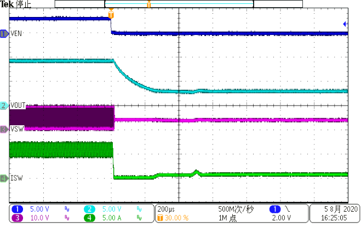Viewport: 361px width, 233px height.
Task: Click the VOUT channel 2 ground marker
Action: tap(4, 105)
